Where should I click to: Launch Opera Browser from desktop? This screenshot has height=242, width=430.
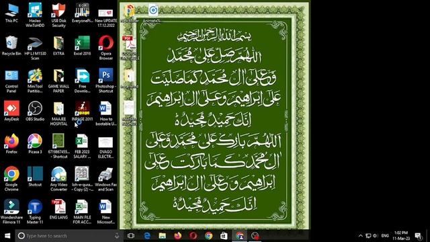[x=106, y=48]
